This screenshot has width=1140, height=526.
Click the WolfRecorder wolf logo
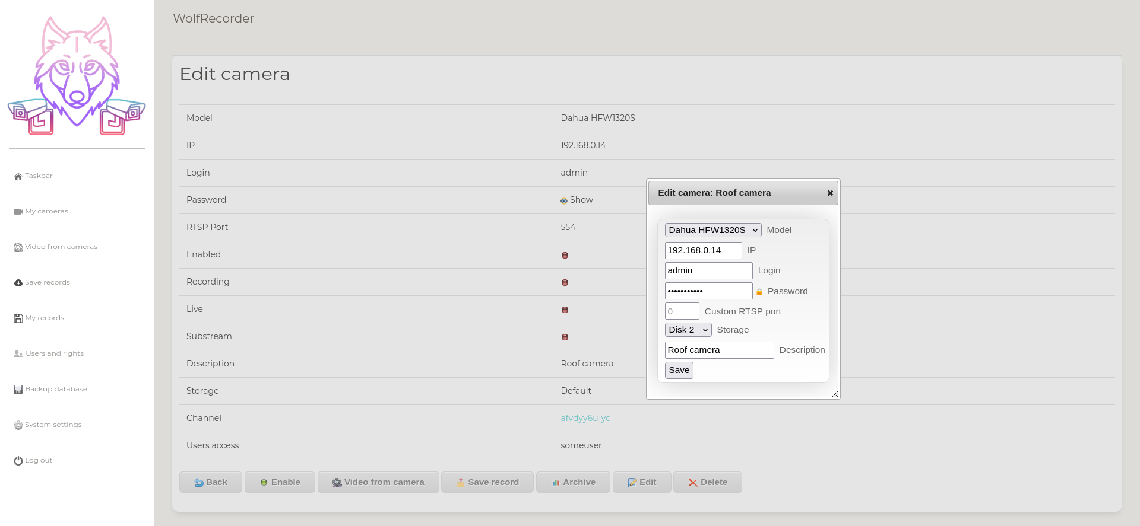(77, 76)
